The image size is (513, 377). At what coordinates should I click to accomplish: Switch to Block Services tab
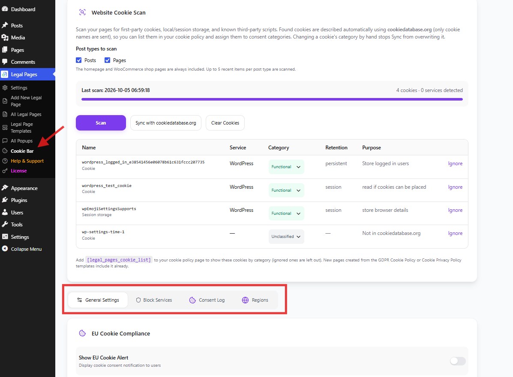[154, 300]
